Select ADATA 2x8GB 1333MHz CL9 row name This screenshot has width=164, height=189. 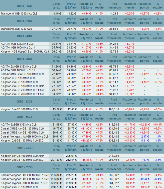pos(19,124)
